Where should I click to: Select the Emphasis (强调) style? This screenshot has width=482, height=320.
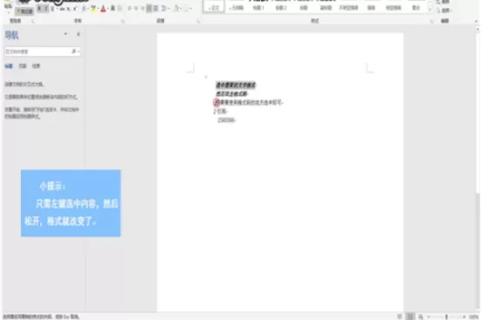coord(371,6)
